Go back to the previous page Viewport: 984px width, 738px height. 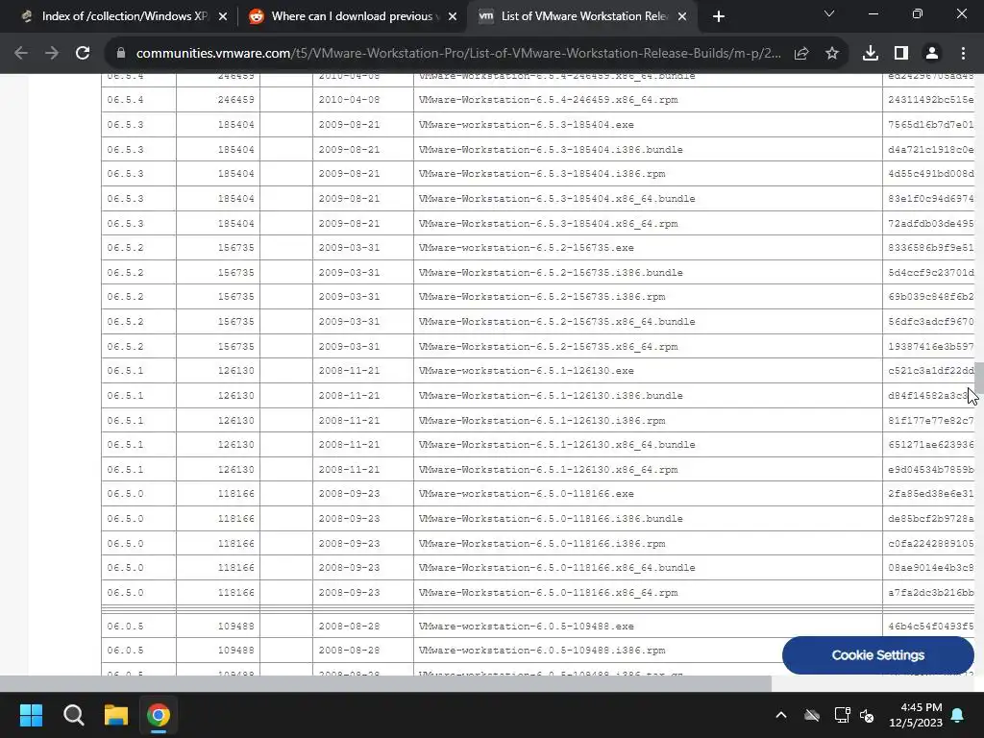pos(21,54)
